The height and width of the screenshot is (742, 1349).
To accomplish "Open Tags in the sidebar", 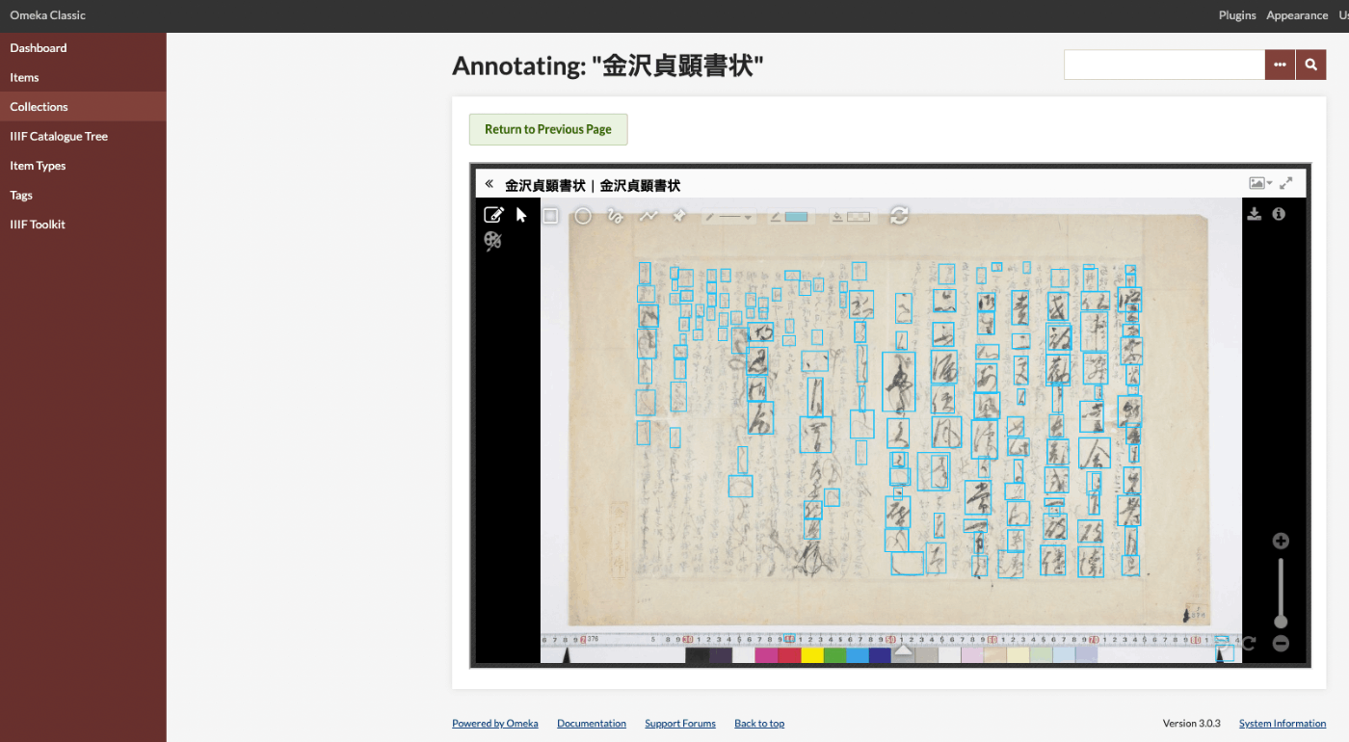I will (x=83, y=195).
